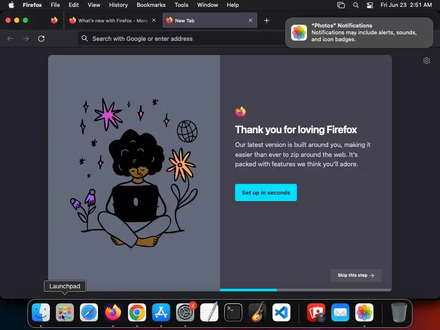Image resolution: width=440 pixels, height=330 pixels.
Task: Open Control Center in menu bar
Action: pyautogui.click(x=370, y=5)
